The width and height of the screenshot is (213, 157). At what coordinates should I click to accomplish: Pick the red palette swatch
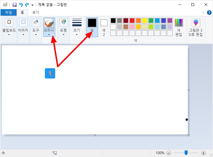pos(132,21)
